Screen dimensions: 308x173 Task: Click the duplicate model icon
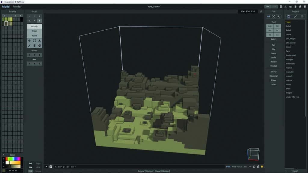pyautogui.click(x=300, y=7)
